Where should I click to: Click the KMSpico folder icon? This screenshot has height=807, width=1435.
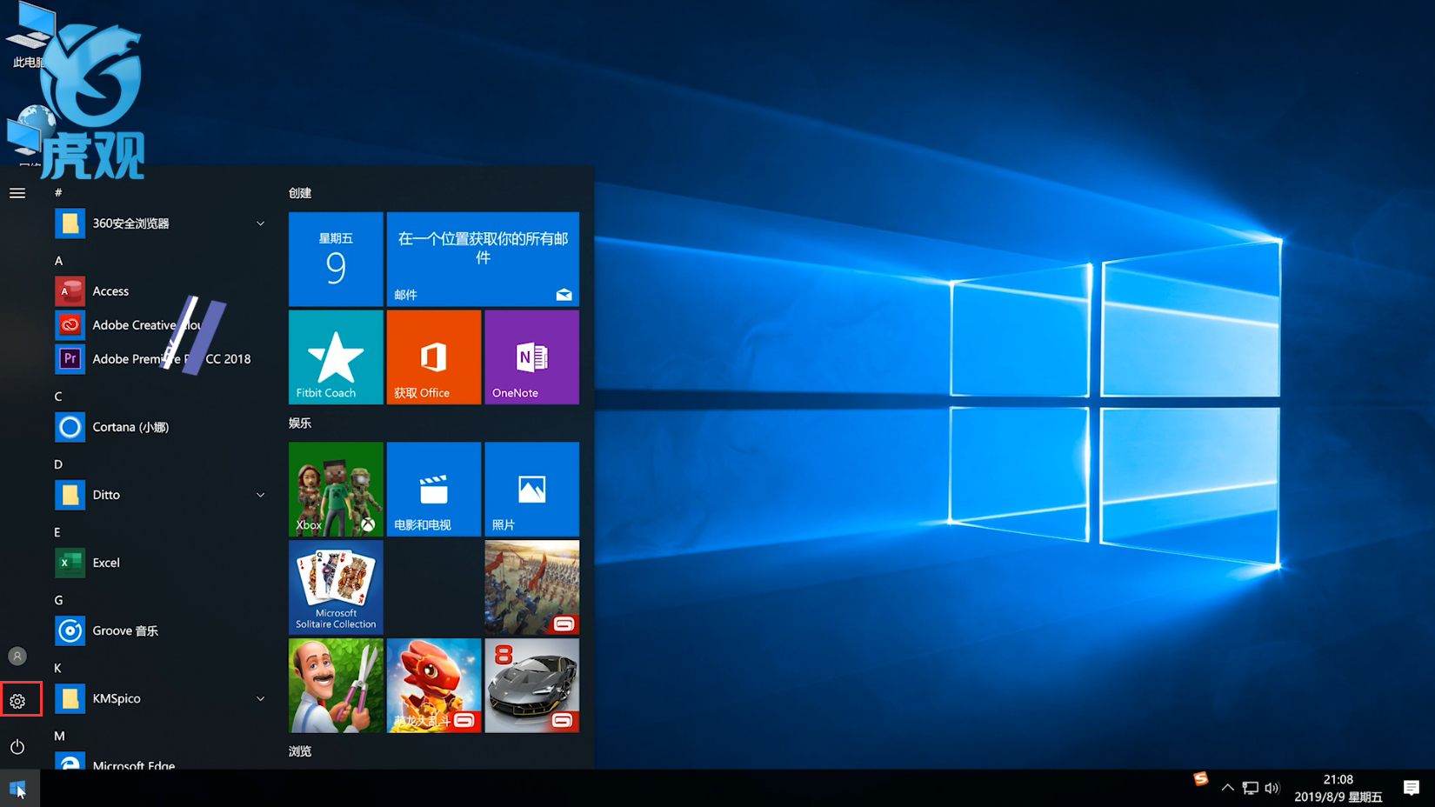point(70,698)
